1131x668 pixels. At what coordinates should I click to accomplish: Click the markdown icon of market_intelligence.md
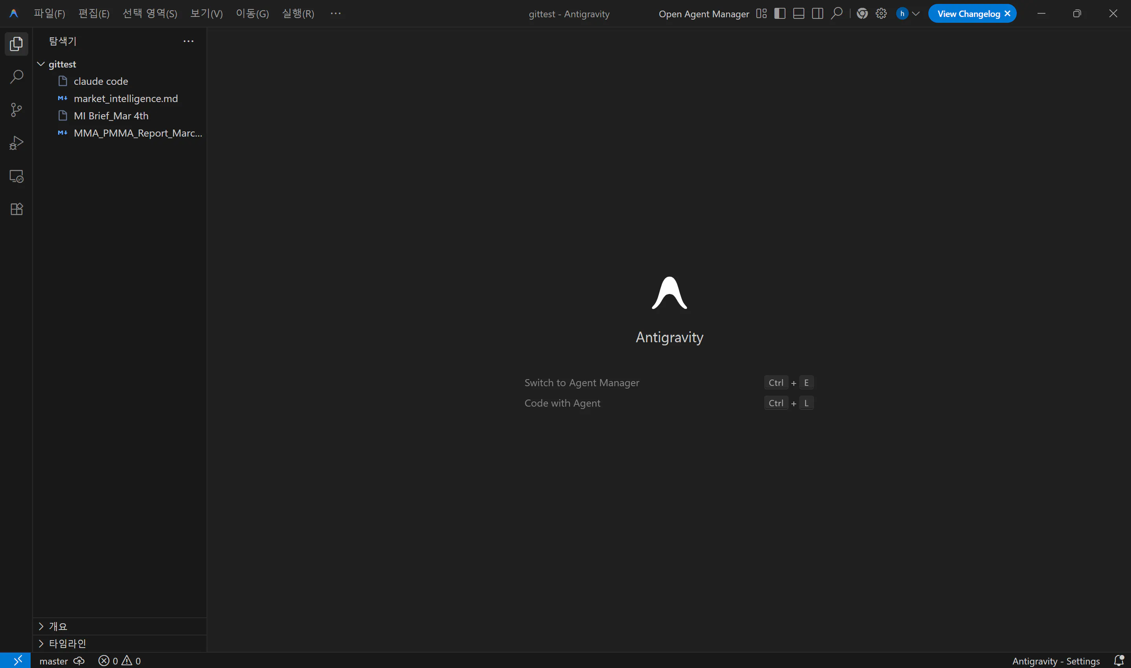(x=62, y=98)
